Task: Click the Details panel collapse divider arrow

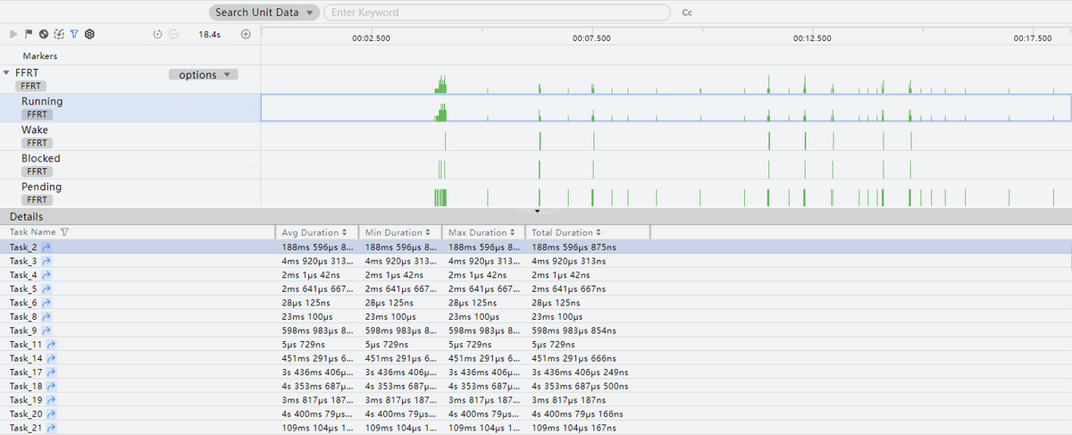Action: pyautogui.click(x=537, y=211)
